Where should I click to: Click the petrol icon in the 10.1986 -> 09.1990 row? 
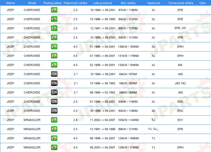click(54, 19)
